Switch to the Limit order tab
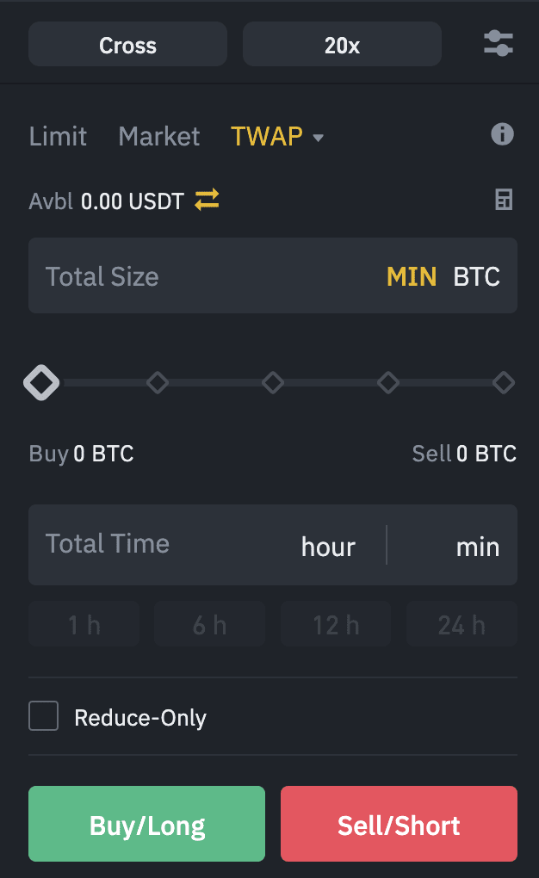The image size is (539, 878). coord(58,136)
